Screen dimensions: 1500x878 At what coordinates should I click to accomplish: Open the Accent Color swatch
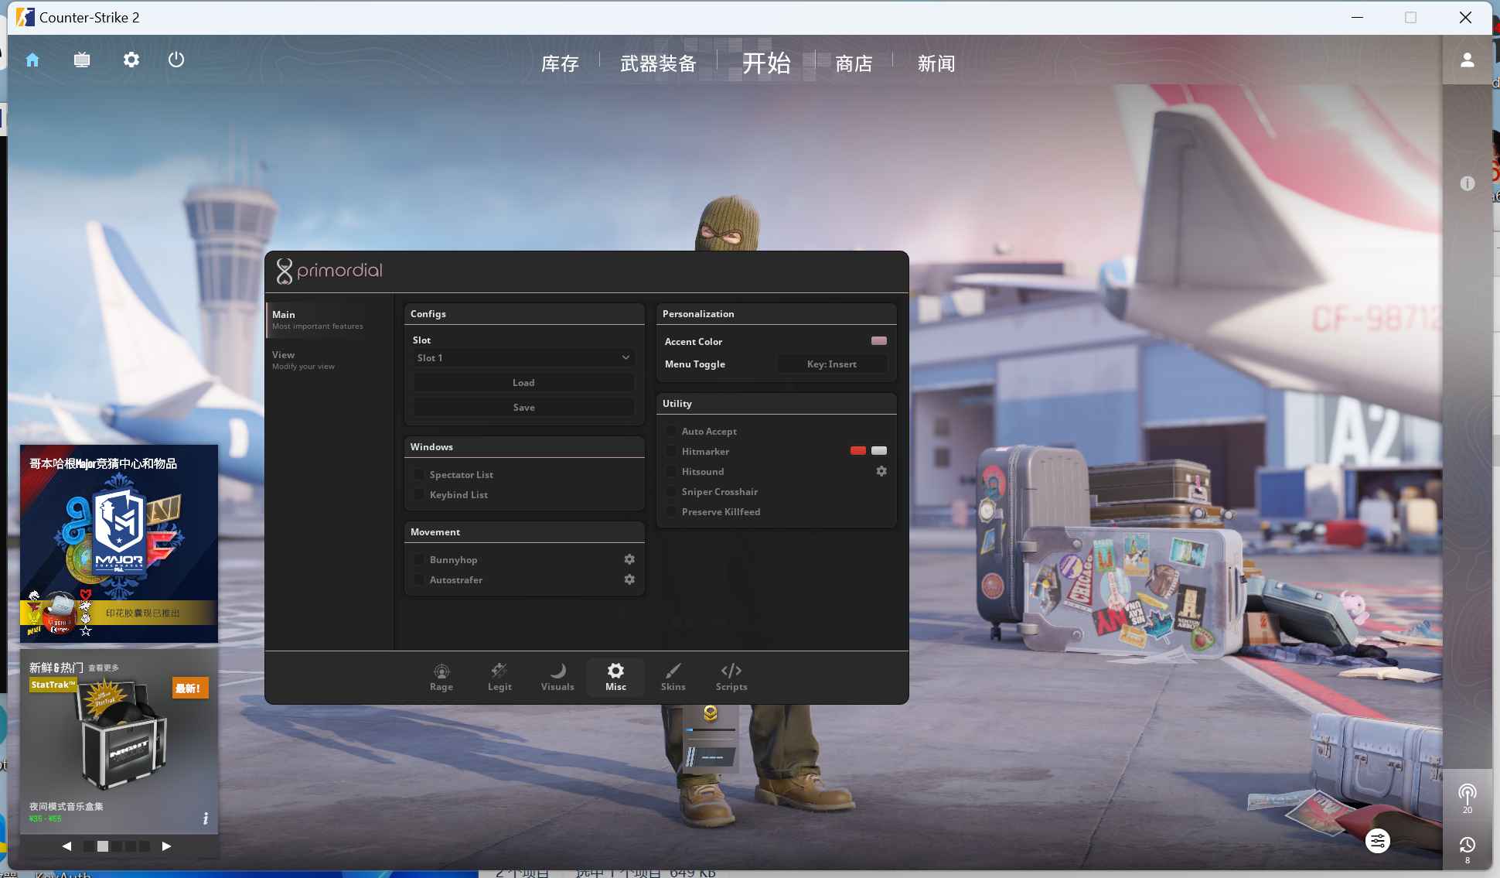[x=879, y=341]
